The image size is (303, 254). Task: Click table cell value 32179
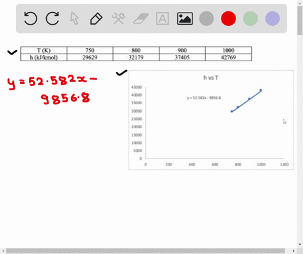coord(136,57)
